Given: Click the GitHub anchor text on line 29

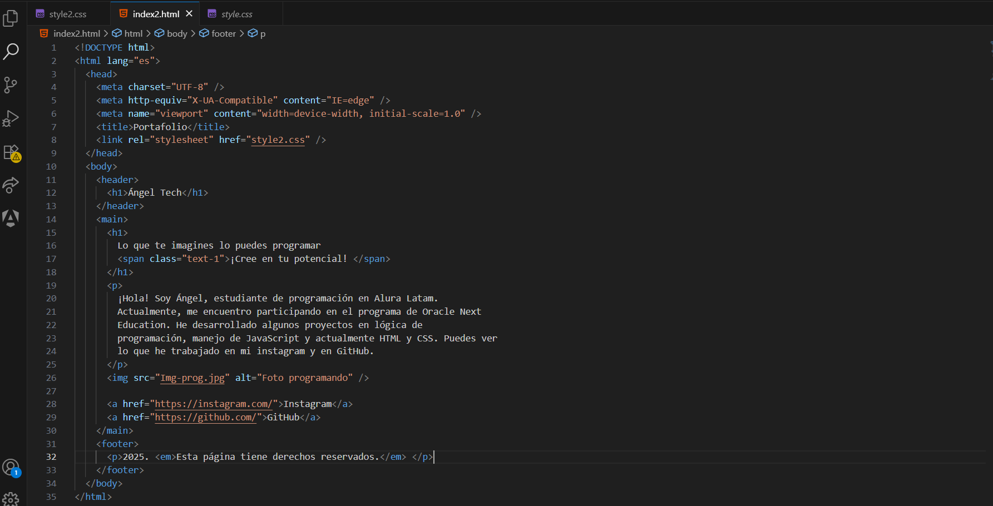Looking at the screenshot, I should pyautogui.click(x=284, y=417).
